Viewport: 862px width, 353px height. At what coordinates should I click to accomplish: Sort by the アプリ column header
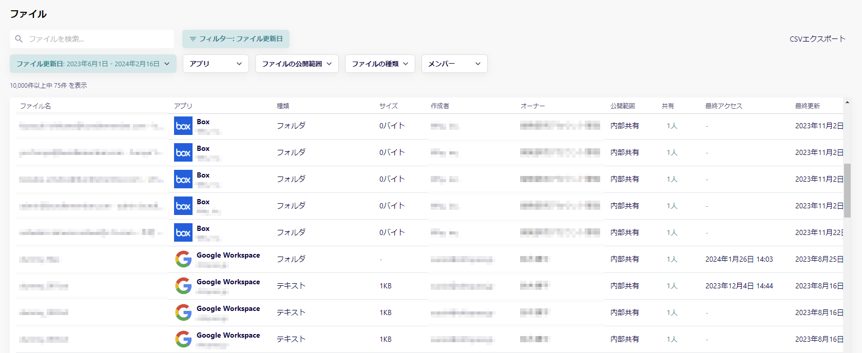pyautogui.click(x=183, y=106)
